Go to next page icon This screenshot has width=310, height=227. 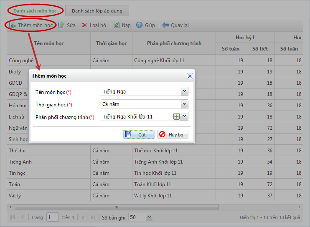click(83, 217)
